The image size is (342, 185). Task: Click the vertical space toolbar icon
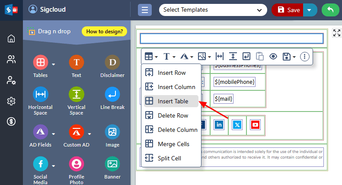pyautogui.click(x=233, y=56)
